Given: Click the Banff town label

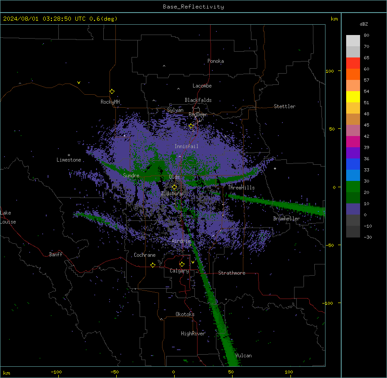Looking at the screenshot, I should click(x=56, y=255).
